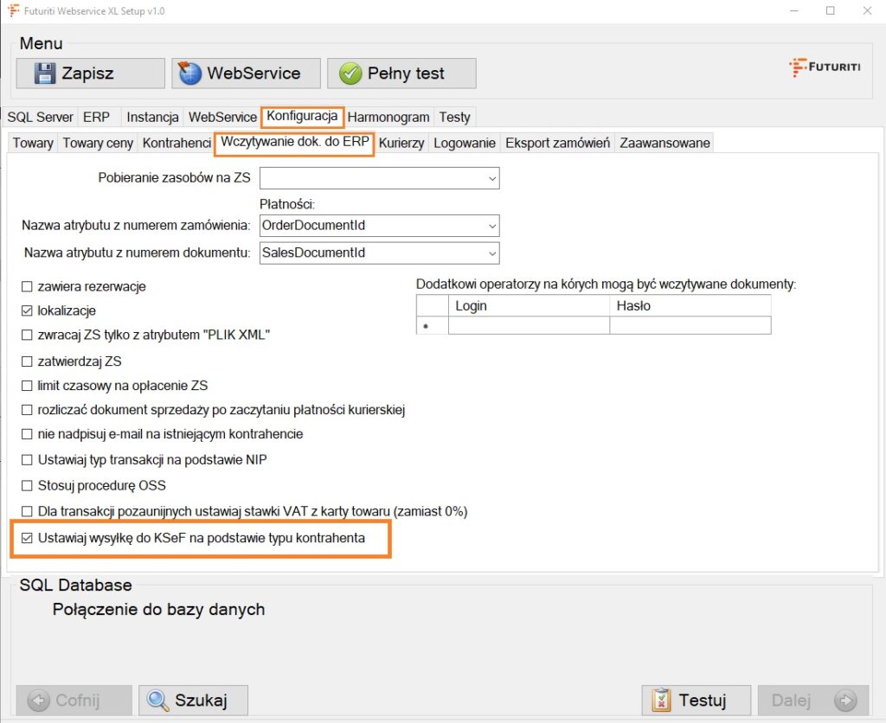Screen dimensions: 886x723
Task: Open the Zaawansowane sub-tab
Action: click(664, 143)
